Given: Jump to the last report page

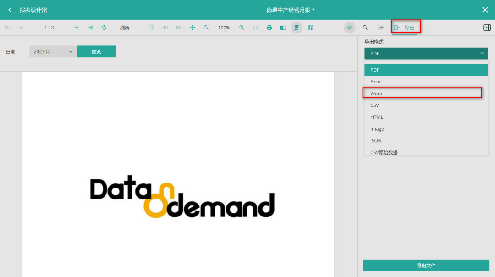Looking at the screenshot, I should click(x=90, y=28).
